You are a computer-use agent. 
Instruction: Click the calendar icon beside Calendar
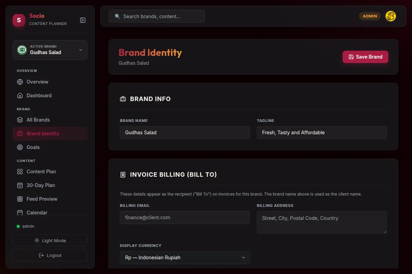(20, 213)
